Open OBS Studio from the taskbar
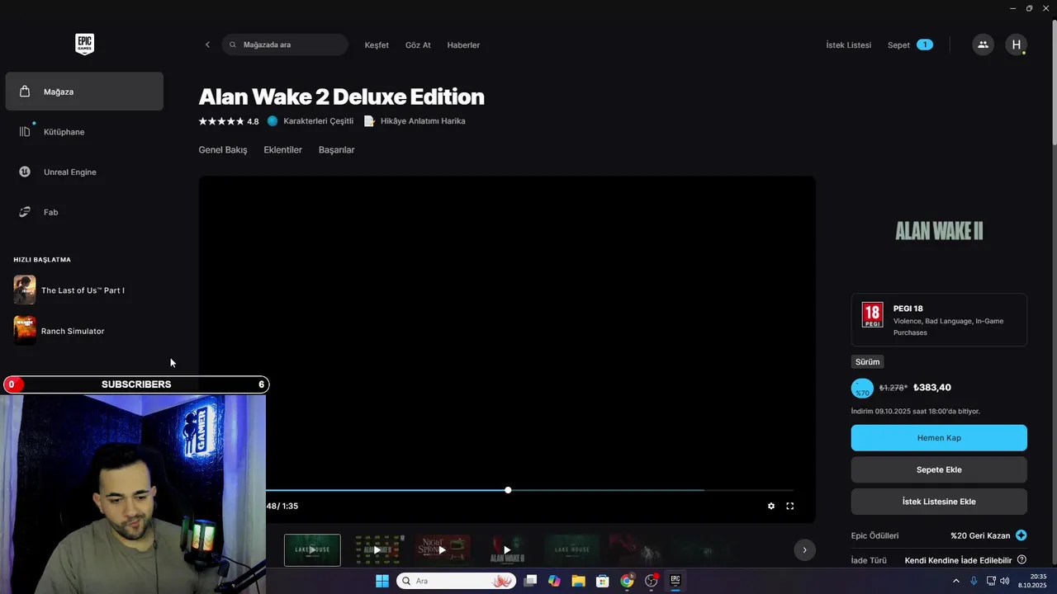Screen dimensions: 1057x594 point(651,581)
